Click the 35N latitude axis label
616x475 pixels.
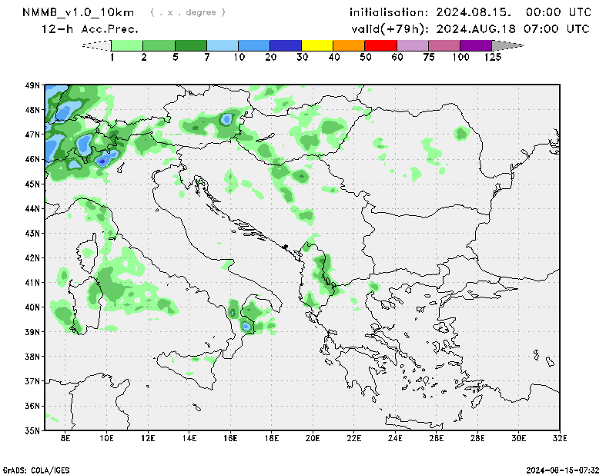click(32, 430)
